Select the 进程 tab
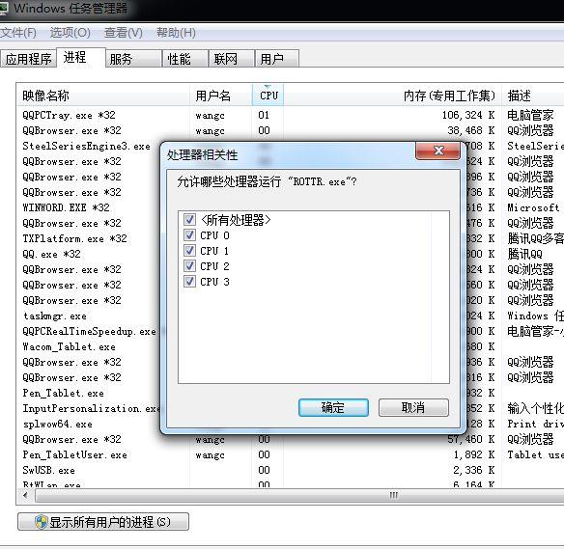 81,57
